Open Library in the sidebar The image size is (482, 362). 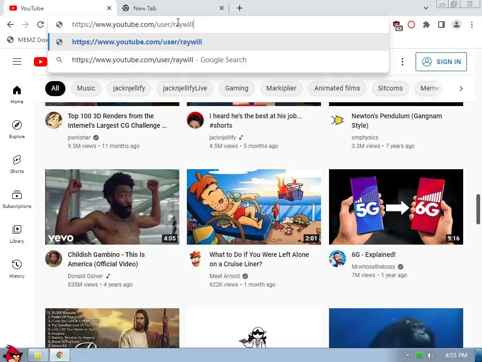point(17,234)
